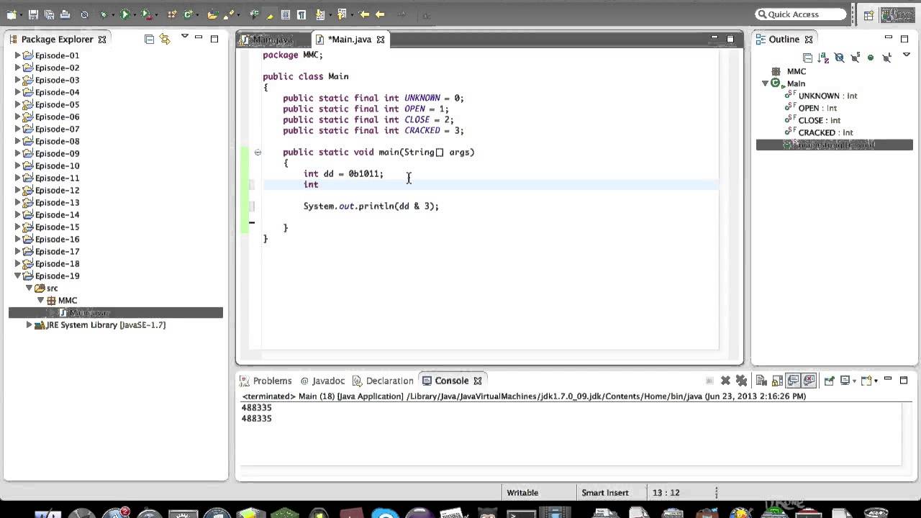
Task: Run the program with green Run button
Action: click(x=124, y=14)
